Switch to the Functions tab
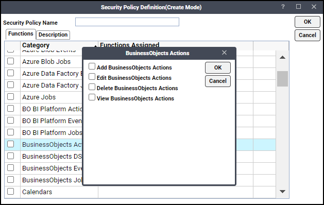The height and width of the screenshot is (205, 324). point(21,33)
